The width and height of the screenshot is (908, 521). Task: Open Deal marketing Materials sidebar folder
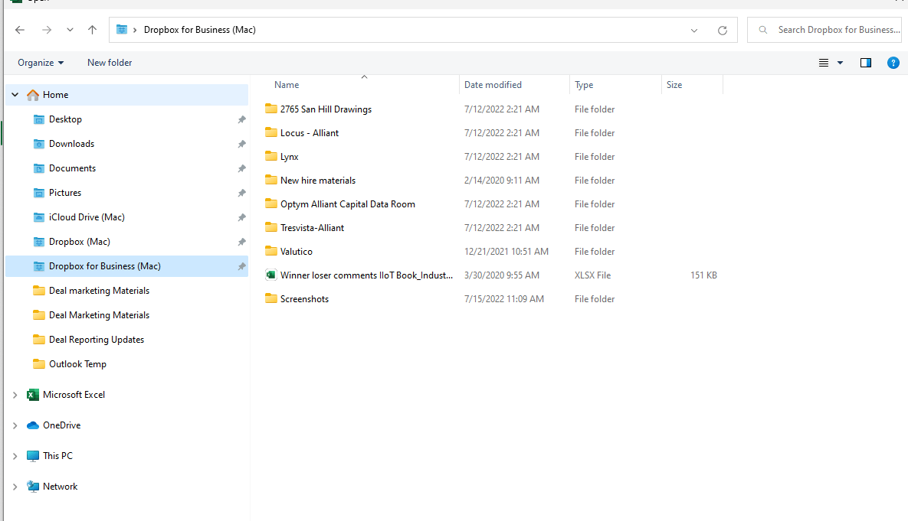(99, 290)
